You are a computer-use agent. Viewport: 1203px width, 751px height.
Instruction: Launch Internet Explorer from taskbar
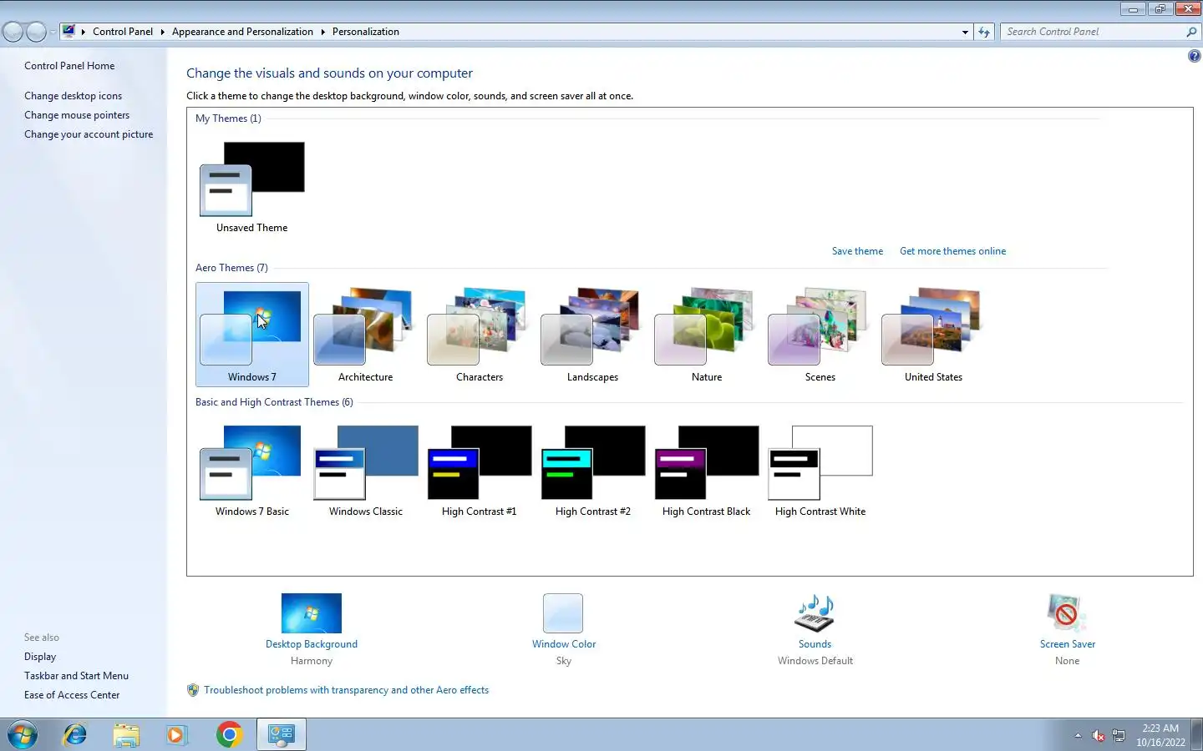75,734
